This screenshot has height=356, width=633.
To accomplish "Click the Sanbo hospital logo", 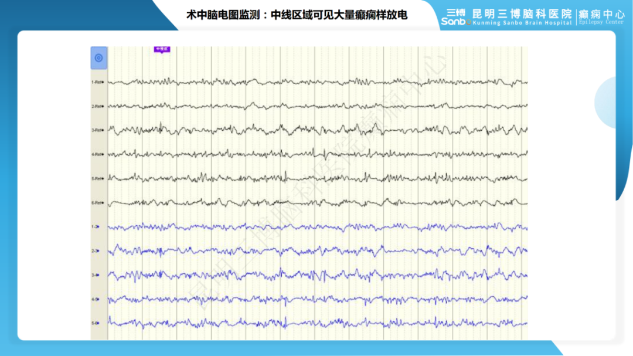I will point(455,18).
